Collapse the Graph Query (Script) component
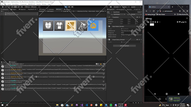The height and width of the screenshot is (107, 191). point(108,40)
